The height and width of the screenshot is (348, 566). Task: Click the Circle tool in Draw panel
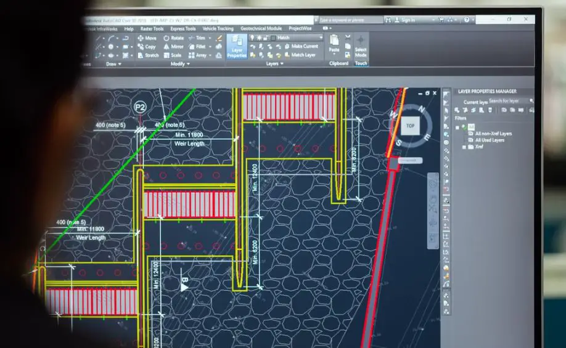click(x=111, y=47)
